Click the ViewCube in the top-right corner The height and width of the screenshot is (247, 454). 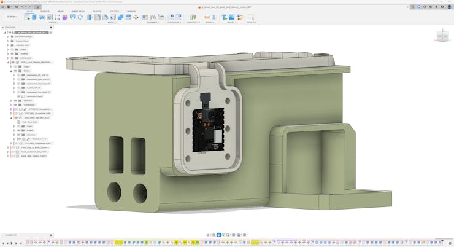[441, 37]
